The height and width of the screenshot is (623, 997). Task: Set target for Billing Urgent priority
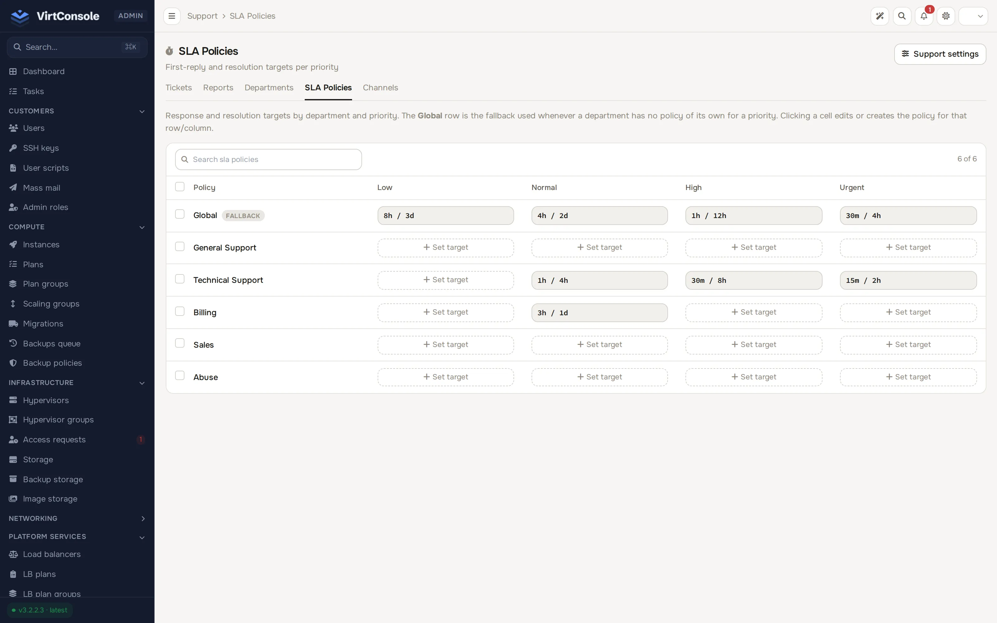coord(908,313)
